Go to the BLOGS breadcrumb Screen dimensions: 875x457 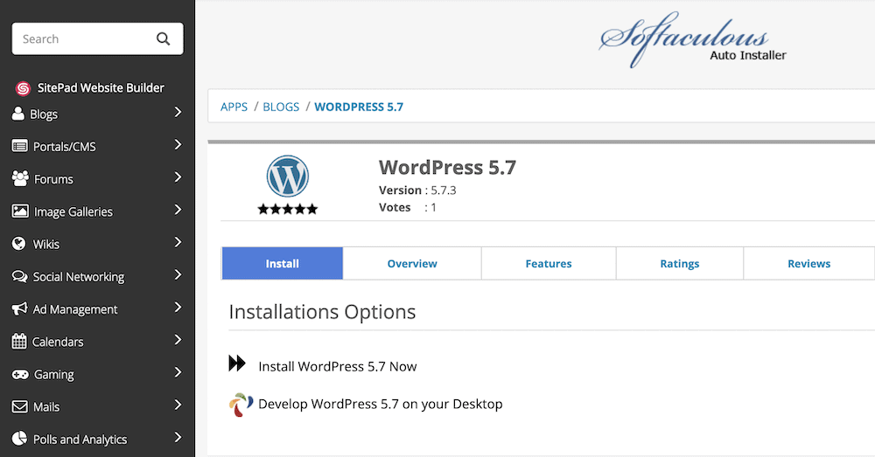point(281,107)
